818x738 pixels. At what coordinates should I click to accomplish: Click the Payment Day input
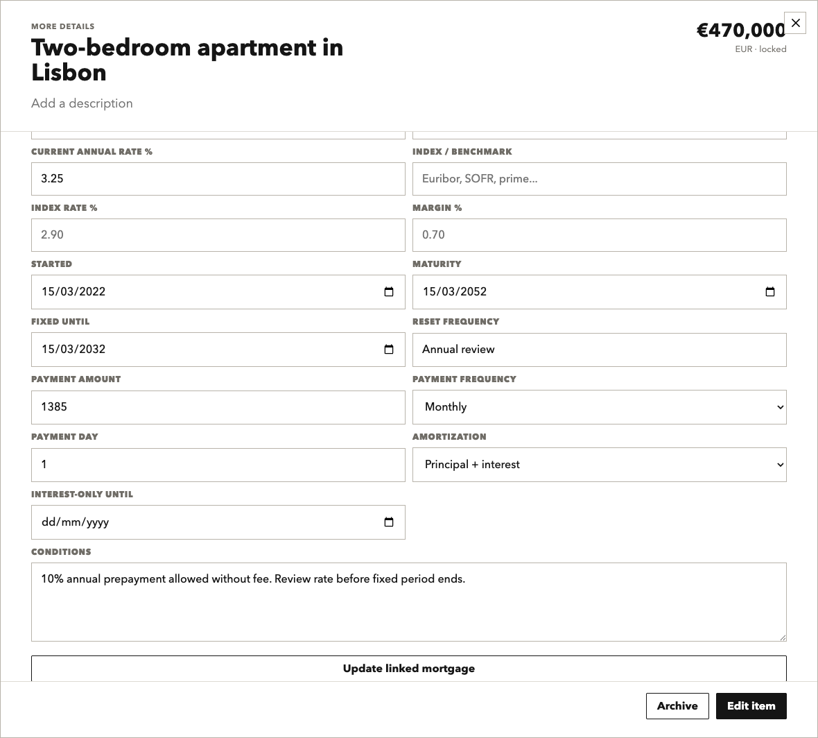pyautogui.click(x=218, y=465)
